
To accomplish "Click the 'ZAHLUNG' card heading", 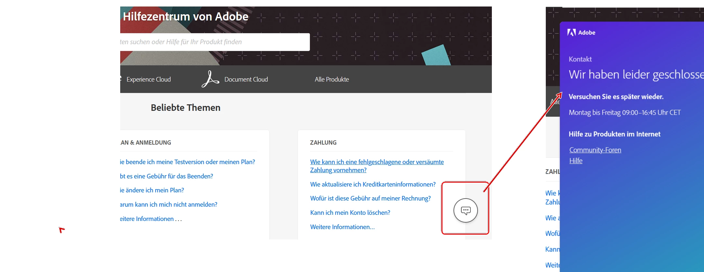I will (323, 143).
